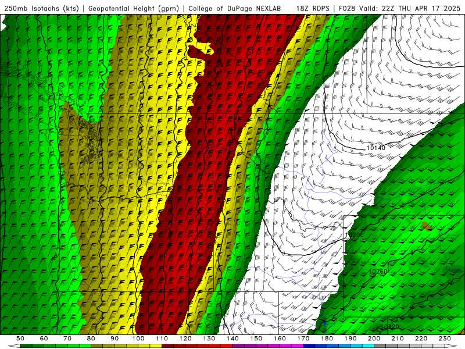
Task: Click the 220 value on the color scale
Action: [421, 339]
